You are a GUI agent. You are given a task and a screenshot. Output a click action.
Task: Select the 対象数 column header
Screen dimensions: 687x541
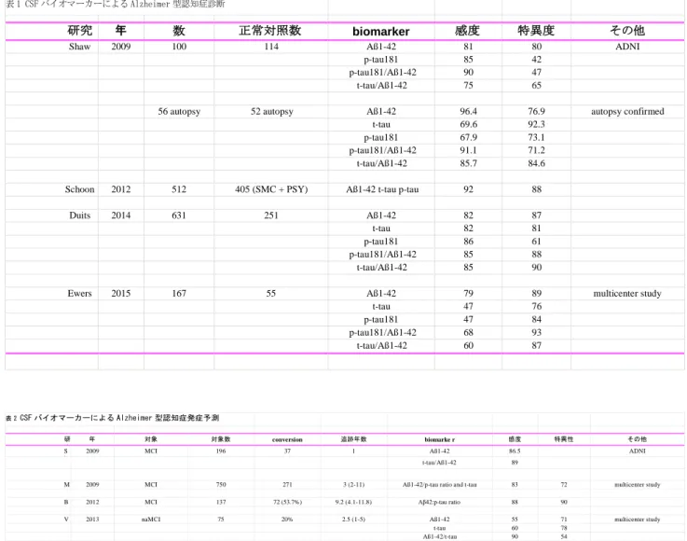click(x=221, y=438)
